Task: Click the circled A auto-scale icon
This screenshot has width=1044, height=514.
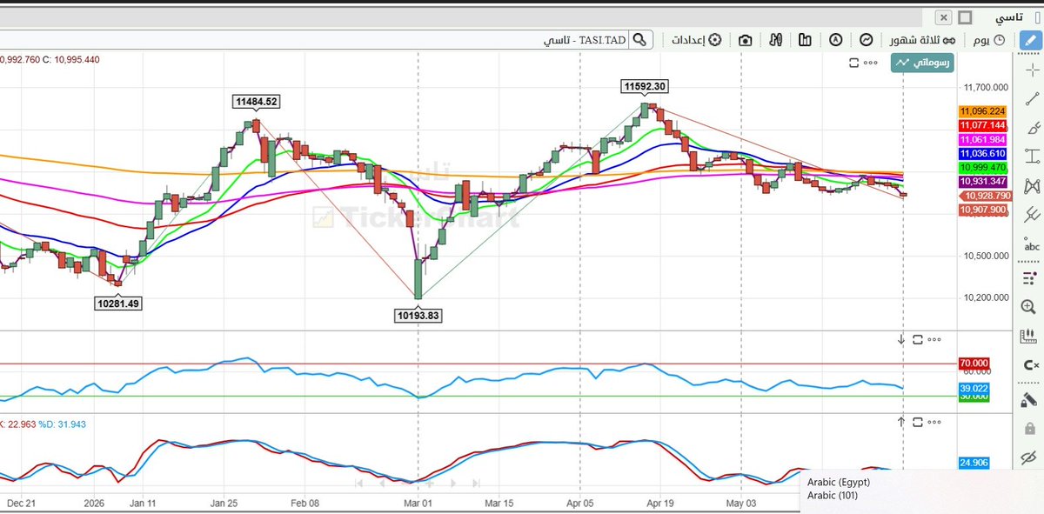Action: pos(836,40)
